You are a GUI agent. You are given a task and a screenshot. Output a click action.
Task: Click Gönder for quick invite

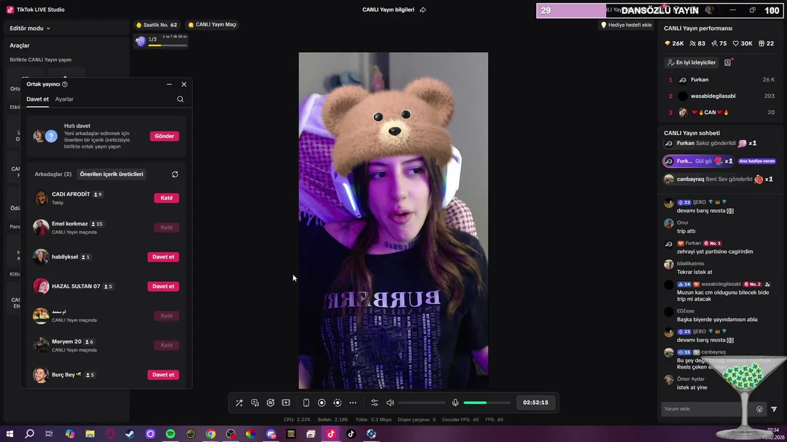click(164, 136)
